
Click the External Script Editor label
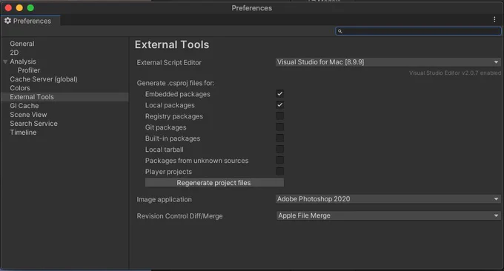tap(169, 63)
